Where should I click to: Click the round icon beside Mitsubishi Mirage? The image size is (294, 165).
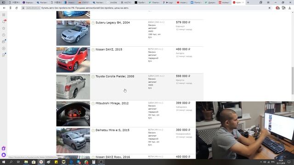click(93, 104)
